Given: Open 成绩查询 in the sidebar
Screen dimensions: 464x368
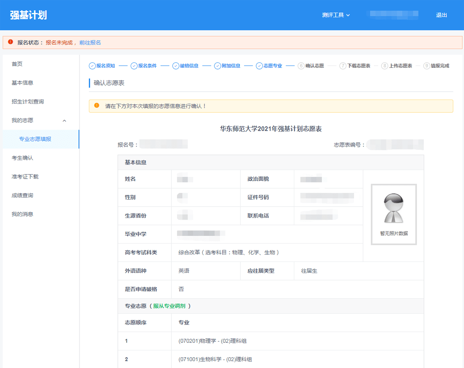Looking at the screenshot, I should coord(22,195).
